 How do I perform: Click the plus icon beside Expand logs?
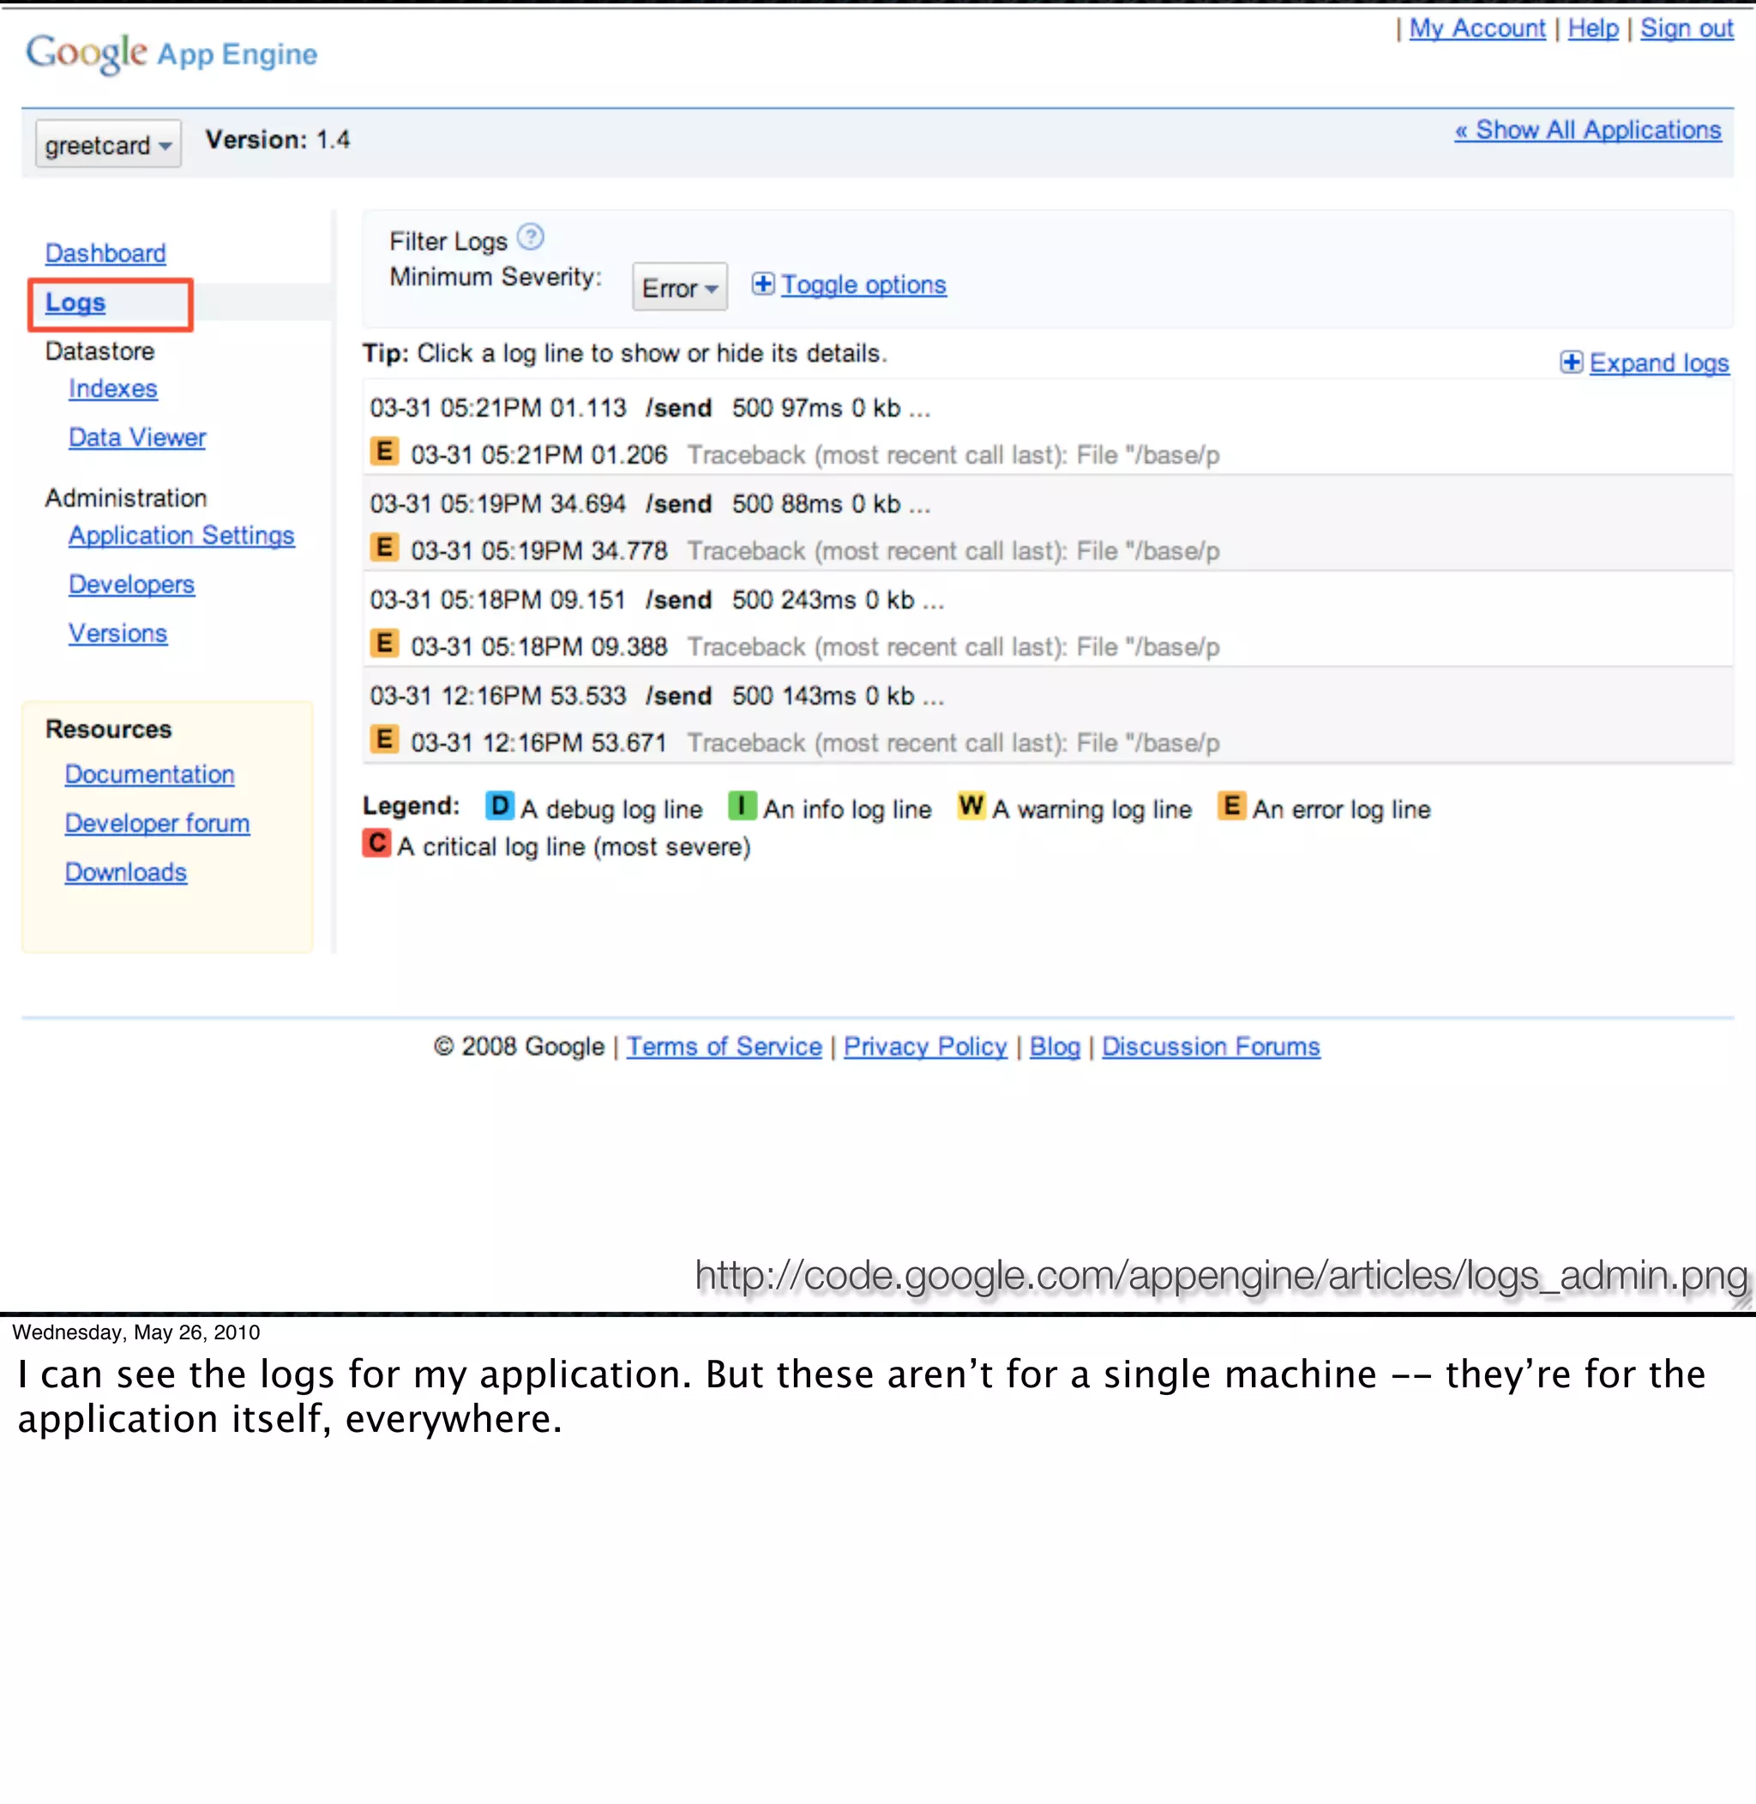point(1572,363)
